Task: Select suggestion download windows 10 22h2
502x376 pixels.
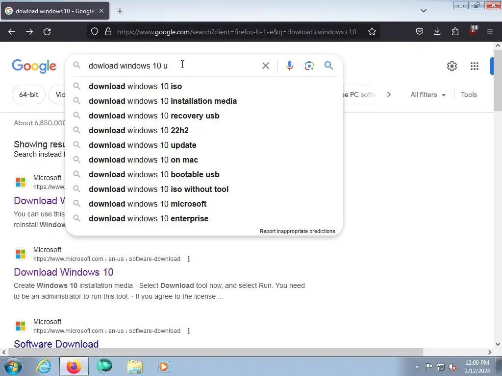Action: click(x=204, y=130)
